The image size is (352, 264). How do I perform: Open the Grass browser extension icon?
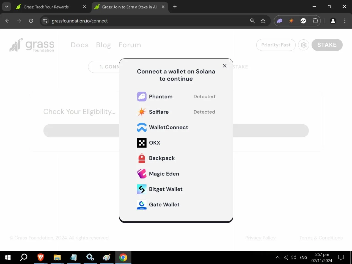[x=303, y=21]
